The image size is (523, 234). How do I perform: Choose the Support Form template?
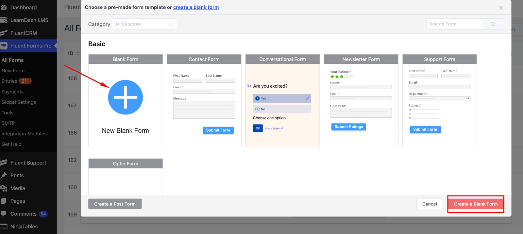click(x=439, y=101)
